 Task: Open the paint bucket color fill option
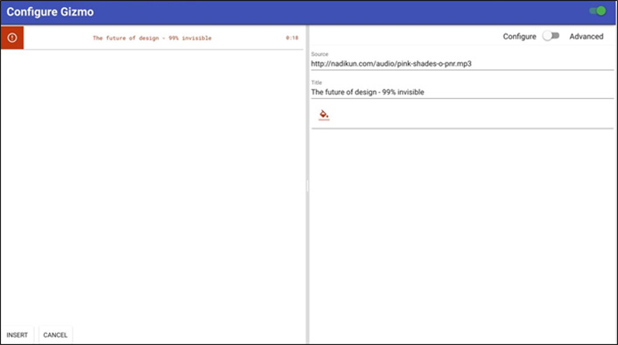(x=324, y=115)
